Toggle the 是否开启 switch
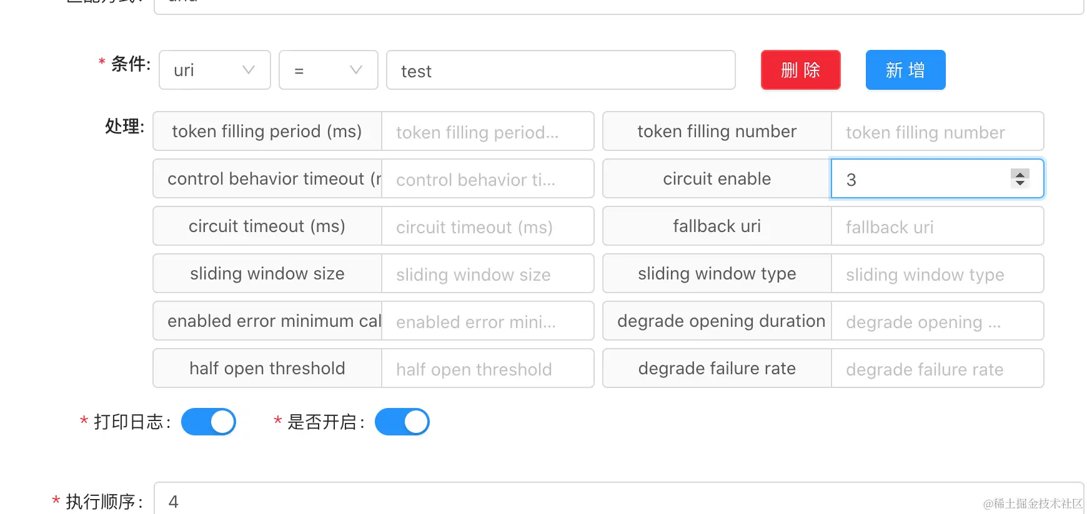The width and height of the screenshot is (1087, 514). (x=402, y=422)
